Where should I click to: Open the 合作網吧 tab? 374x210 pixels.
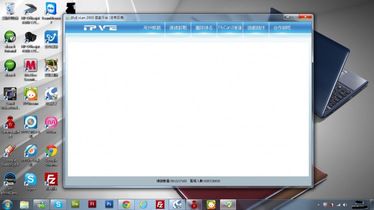coord(282,28)
